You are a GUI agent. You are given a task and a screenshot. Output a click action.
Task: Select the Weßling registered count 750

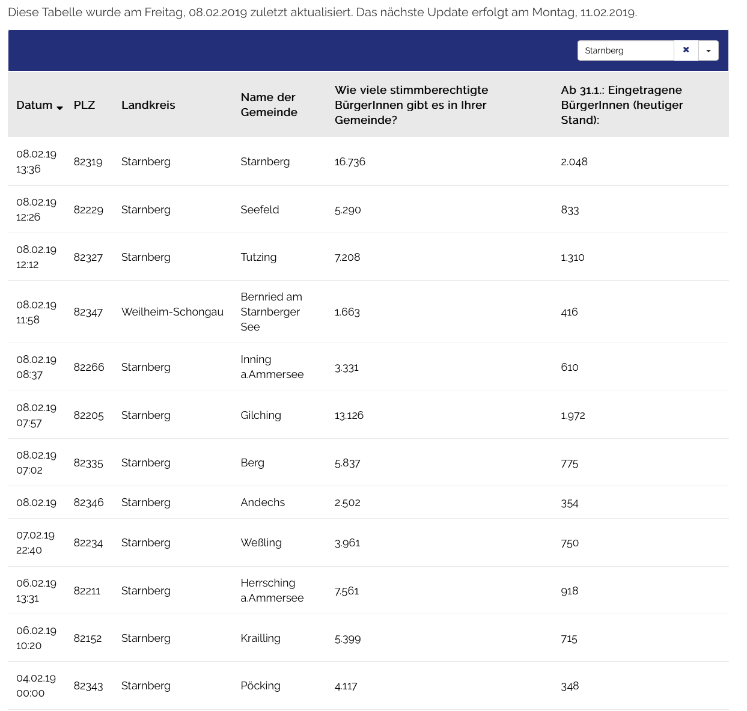pos(570,543)
